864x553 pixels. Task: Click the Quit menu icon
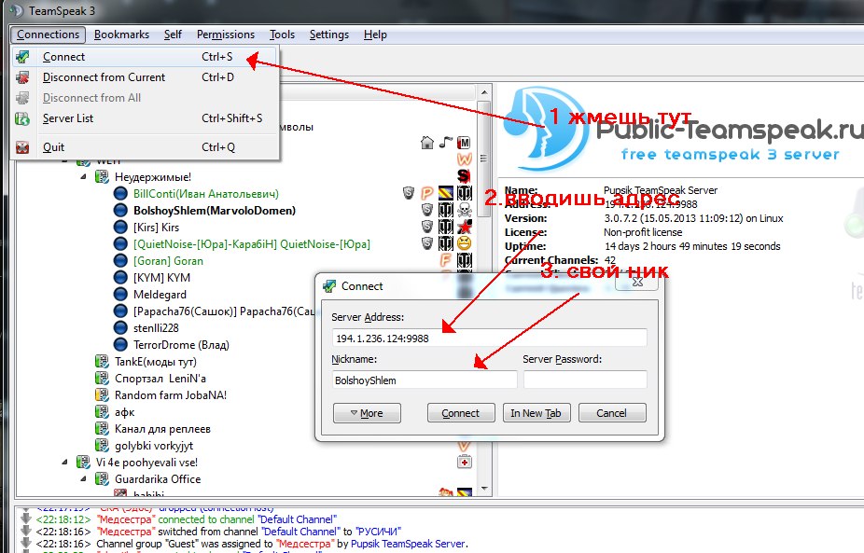[22, 147]
